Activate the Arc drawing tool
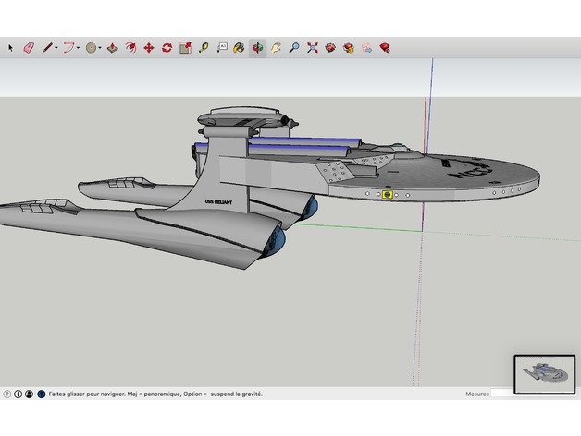581x436 pixels. 68,47
